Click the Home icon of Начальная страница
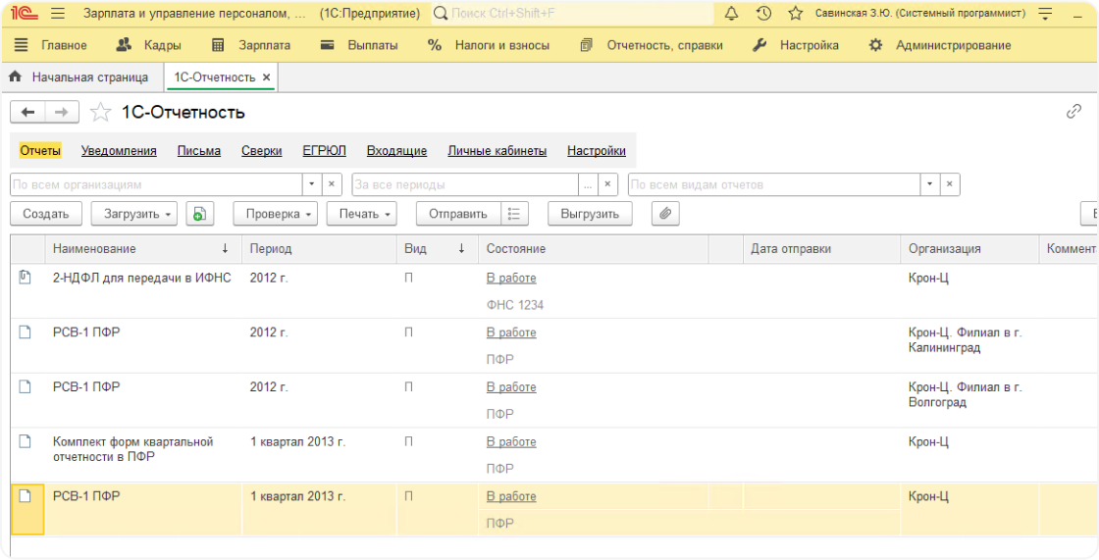1099x560 pixels. click(x=15, y=77)
